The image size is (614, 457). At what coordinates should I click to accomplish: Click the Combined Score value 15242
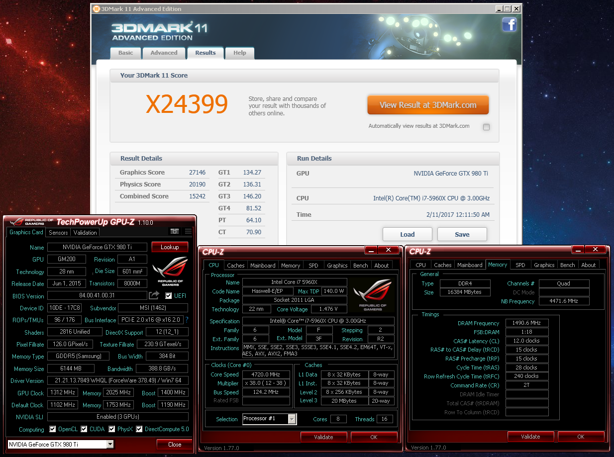click(197, 196)
